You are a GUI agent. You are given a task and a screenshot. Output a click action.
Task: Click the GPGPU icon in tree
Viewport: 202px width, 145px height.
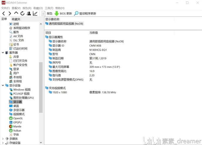click(11, 122)
